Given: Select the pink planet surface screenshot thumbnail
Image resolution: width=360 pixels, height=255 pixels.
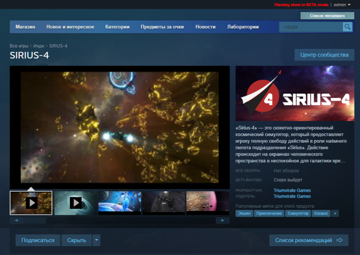Looking at the screenshot, I should point(208,203).
